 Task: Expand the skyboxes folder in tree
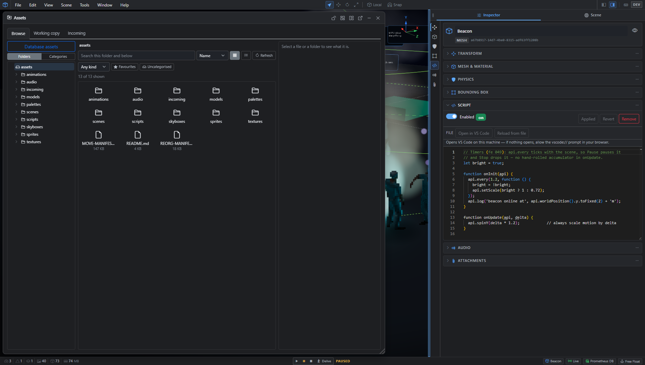[16, 127]
